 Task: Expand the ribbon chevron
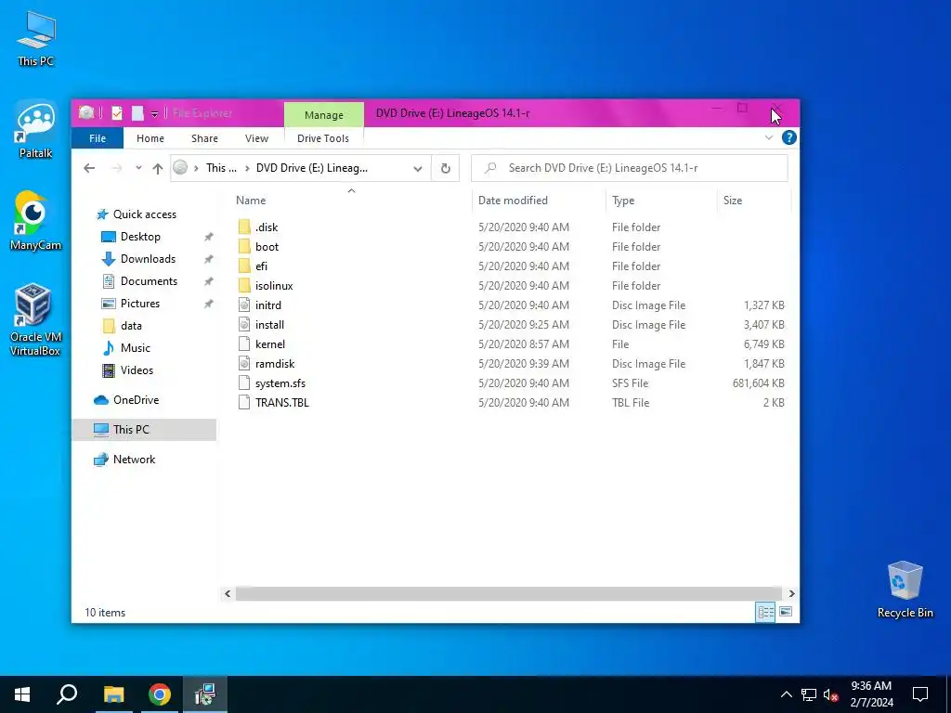tap(768, 137)
